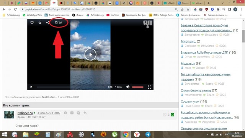This screenshot has width=245, height=138.
Task: Send private message to Italianec74
Action: pos(72,113)
